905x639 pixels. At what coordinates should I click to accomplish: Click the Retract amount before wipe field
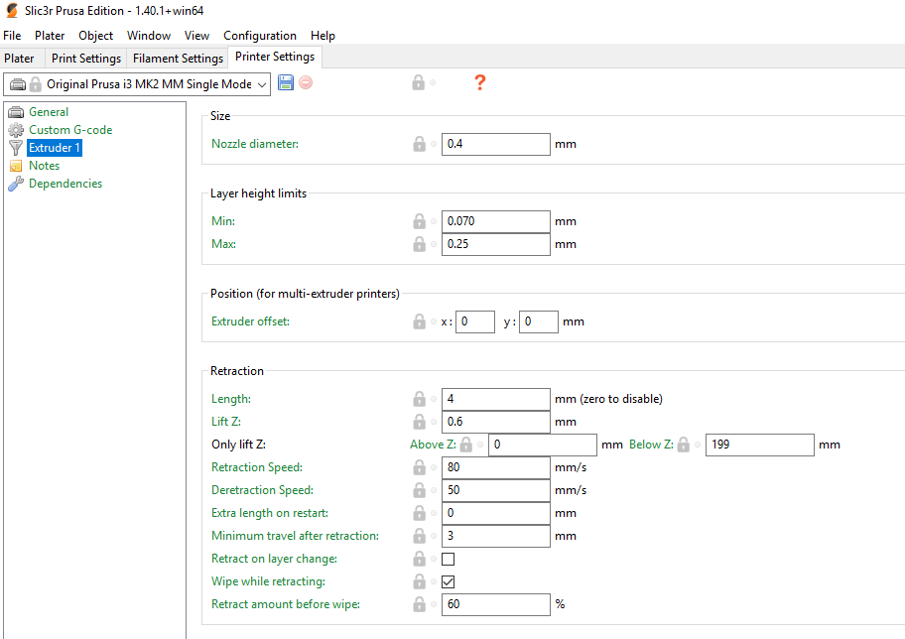496,604
